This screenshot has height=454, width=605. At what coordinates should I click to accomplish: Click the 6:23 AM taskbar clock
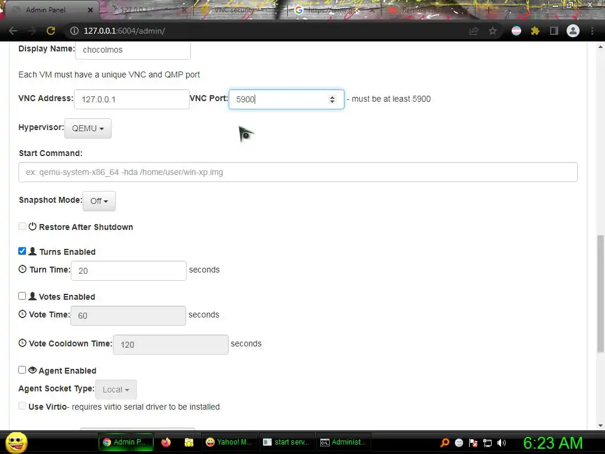(x=552, y=443)
